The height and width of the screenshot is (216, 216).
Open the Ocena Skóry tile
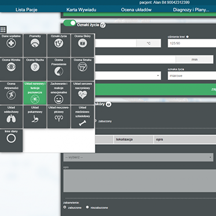(82, 45)
